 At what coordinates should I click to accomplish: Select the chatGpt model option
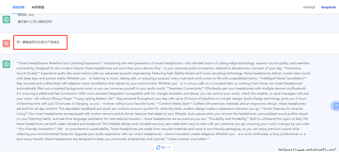click(x=309, y=7)
